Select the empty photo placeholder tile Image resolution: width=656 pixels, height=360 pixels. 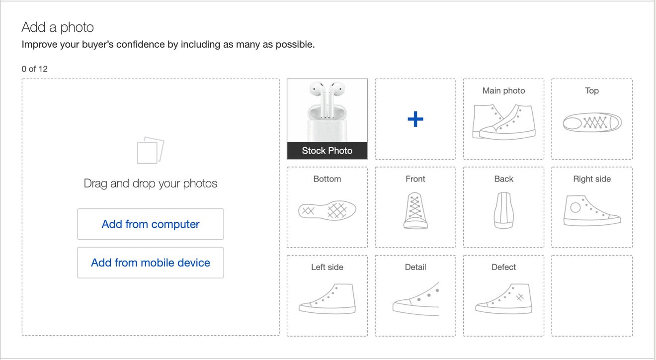592,295
